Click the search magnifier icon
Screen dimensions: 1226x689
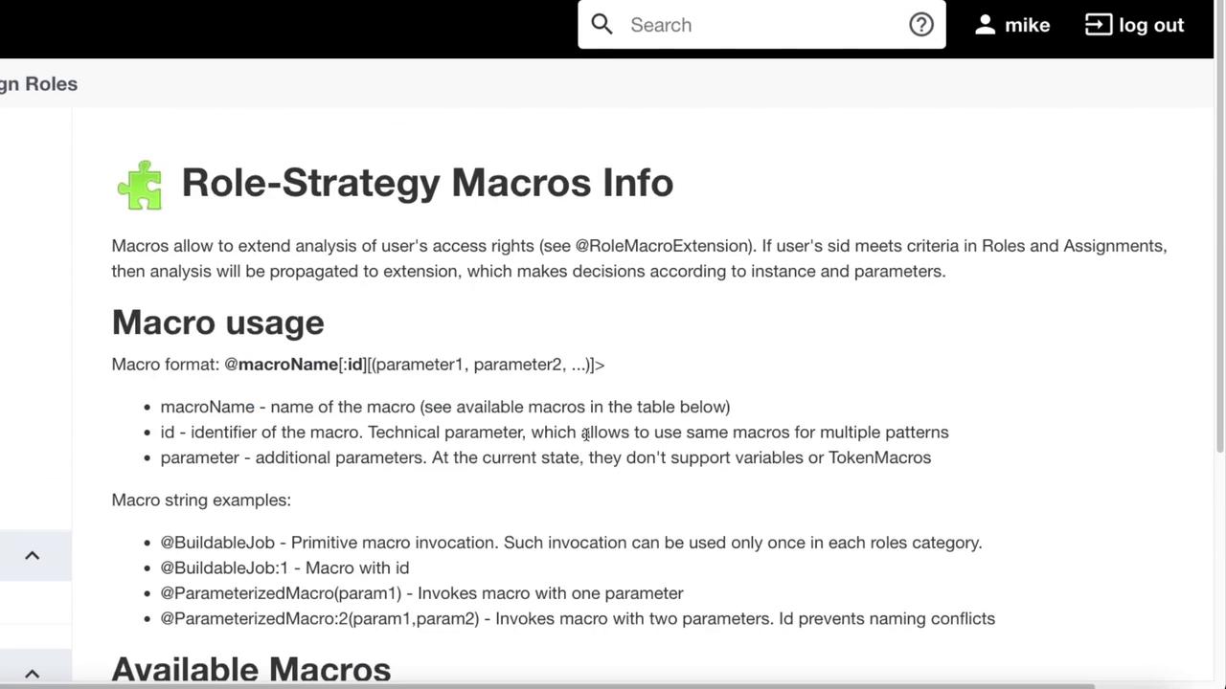(602, 25)
